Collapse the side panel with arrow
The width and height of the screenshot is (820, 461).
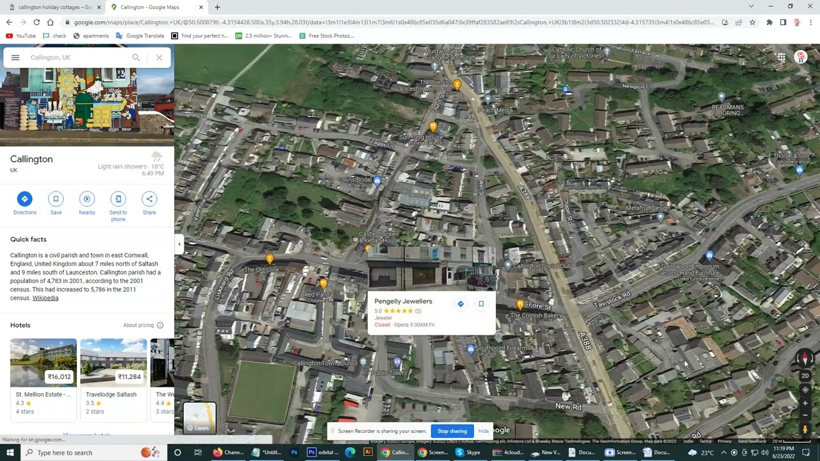(179, 244)
